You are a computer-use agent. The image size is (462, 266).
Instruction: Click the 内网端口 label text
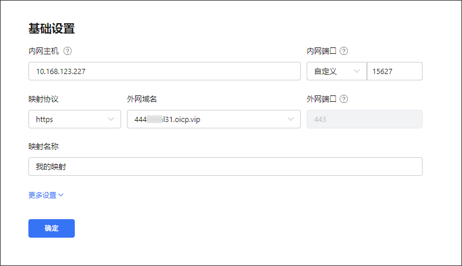[322, 51]
